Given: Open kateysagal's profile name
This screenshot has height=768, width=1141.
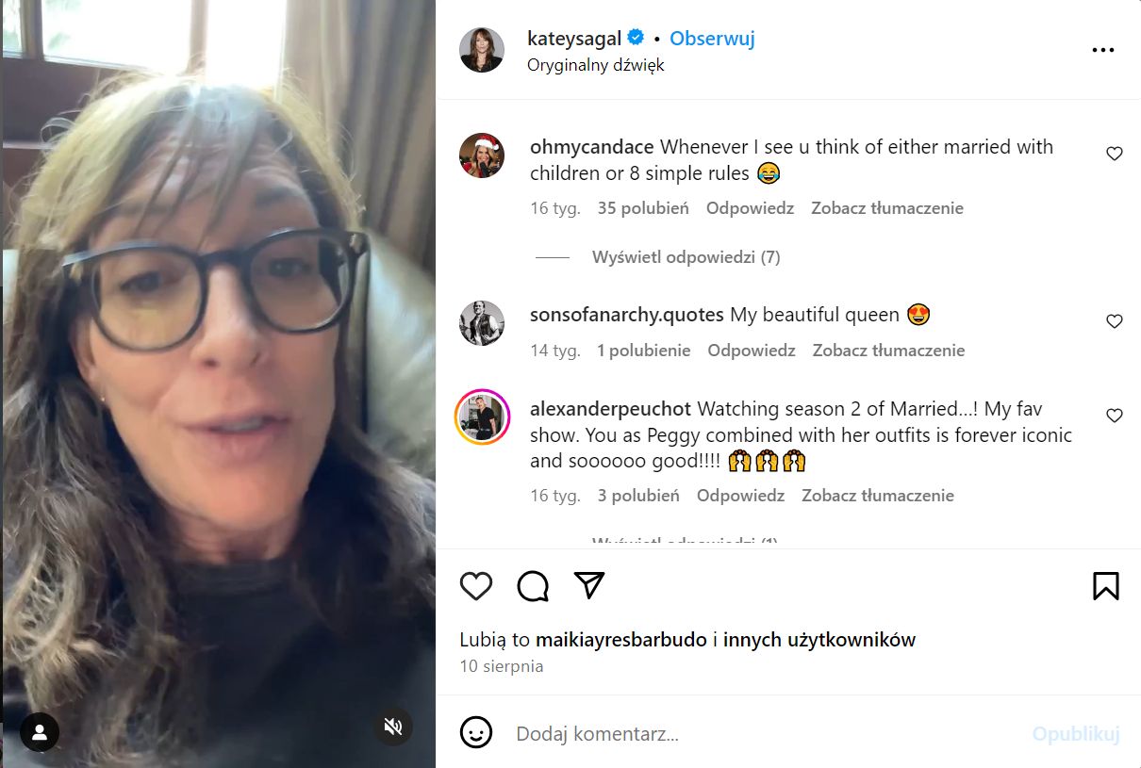Looking at the screenshot, I should 573,38.
